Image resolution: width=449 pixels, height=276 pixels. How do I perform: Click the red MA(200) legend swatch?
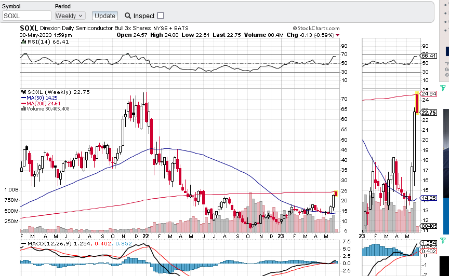click(24, 103)
